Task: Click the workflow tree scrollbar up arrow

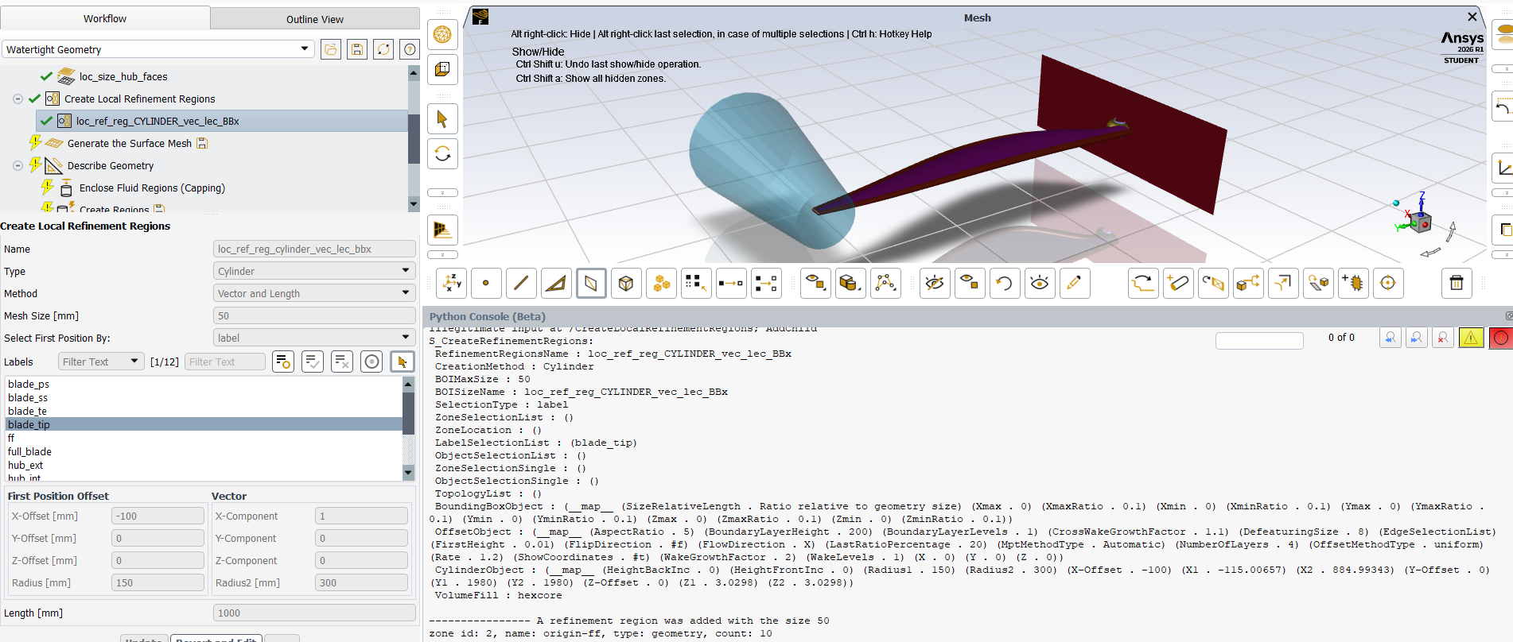Action: [414, 73]
